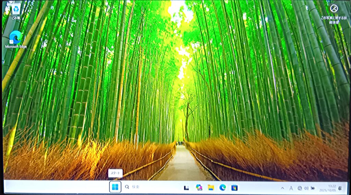Launch the colorful Copilot app in taskbar
The width and height of the screenshot is (351, 195).
pos(198,187)
